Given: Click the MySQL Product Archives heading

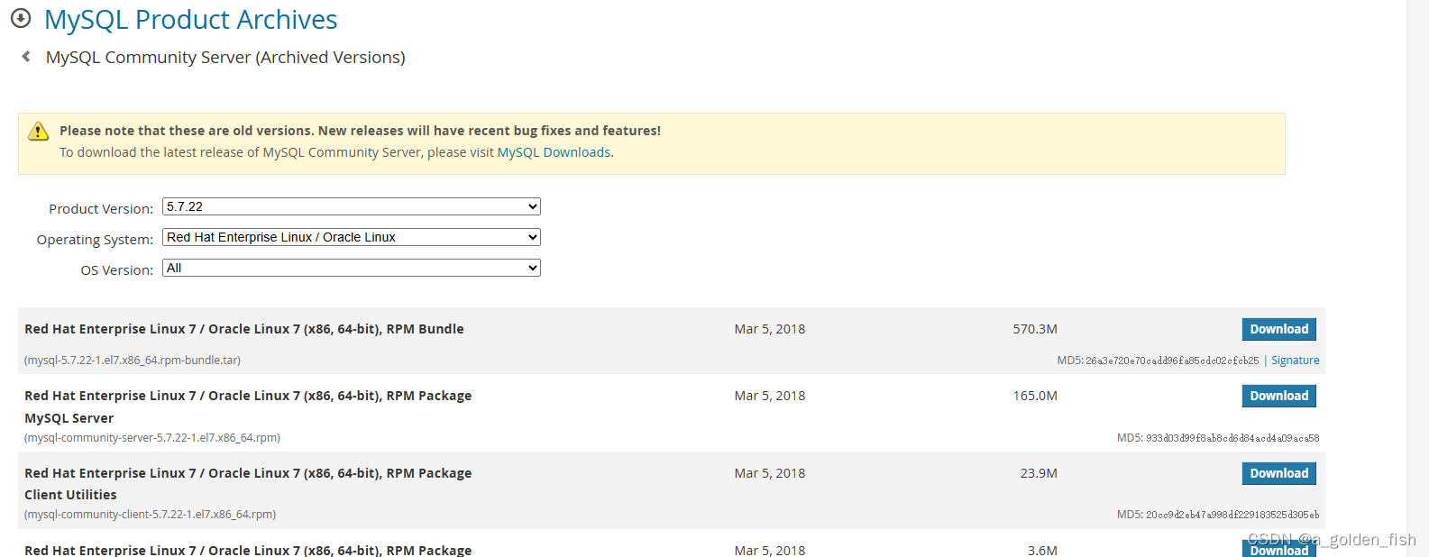Looking at the screenshot, I should (x=191, y=19).
